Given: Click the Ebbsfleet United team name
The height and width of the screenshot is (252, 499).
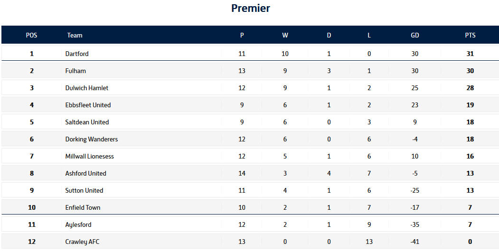Looking at the screenshot, I should coord(88,105).
